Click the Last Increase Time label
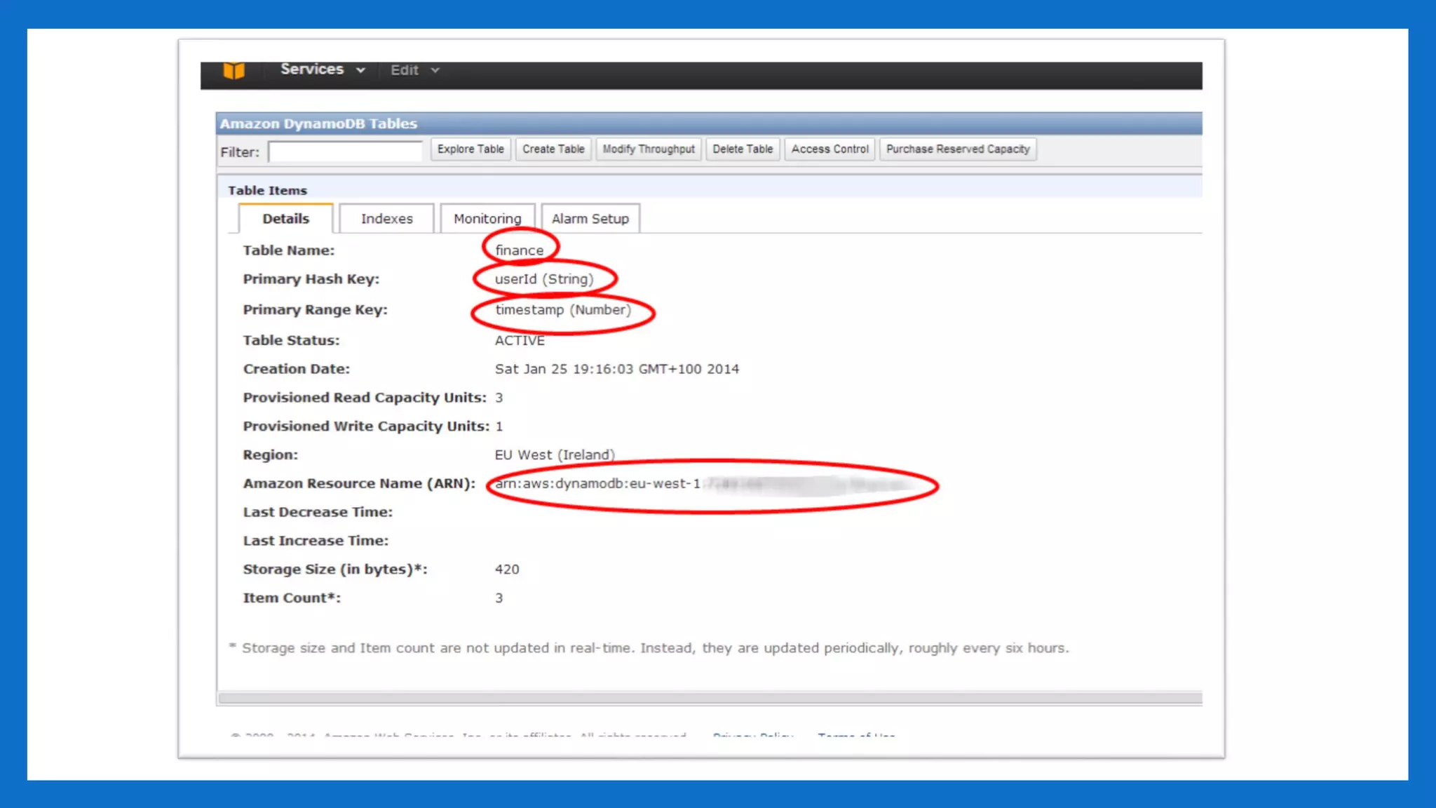The height and width of the screenshot is (808, 1436). 316,541
